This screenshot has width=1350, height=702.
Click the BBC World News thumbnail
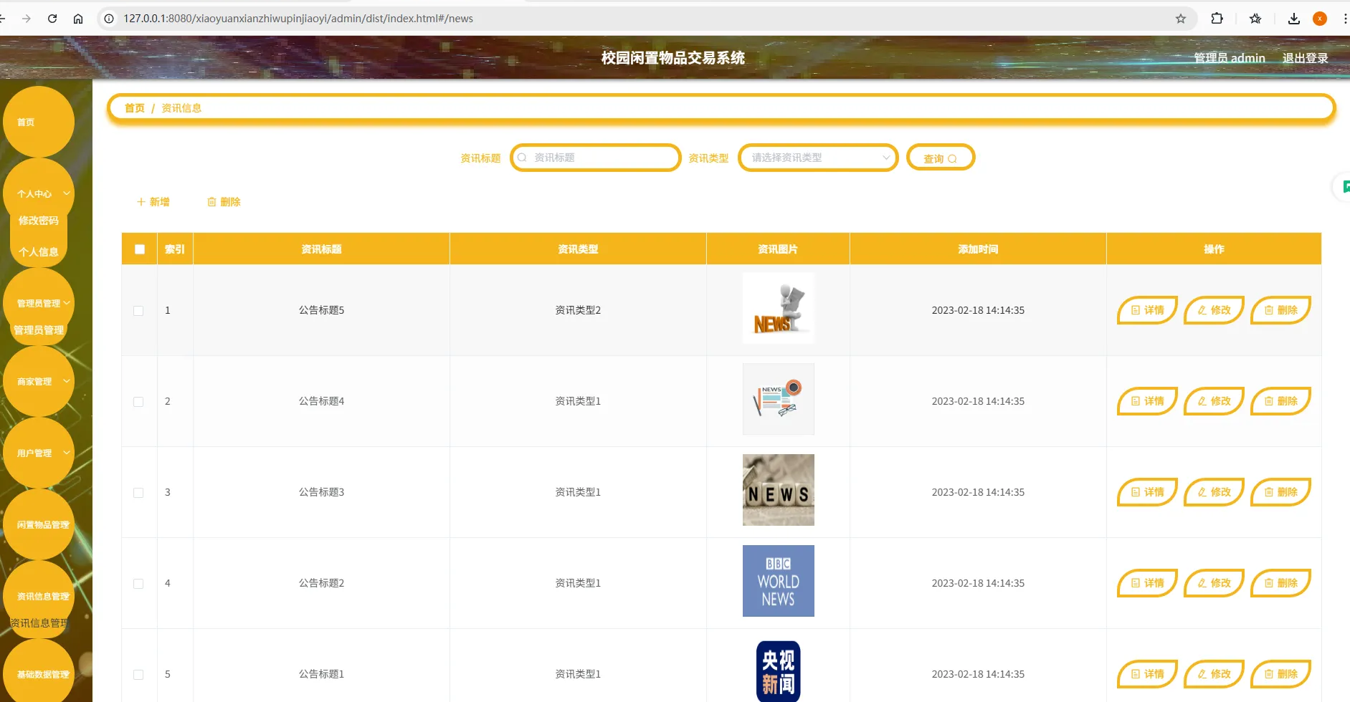click(778, 581)
